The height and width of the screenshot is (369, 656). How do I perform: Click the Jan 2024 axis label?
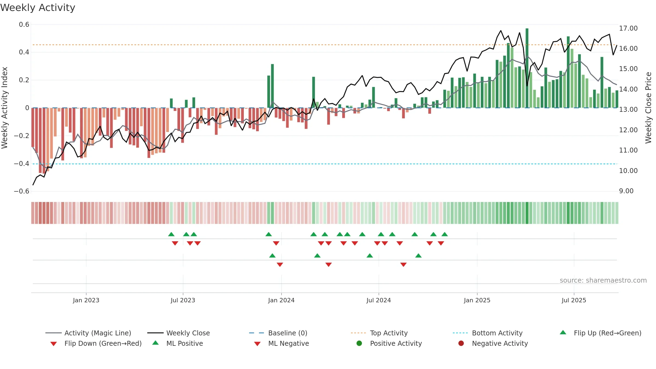[x=281, y=300]
